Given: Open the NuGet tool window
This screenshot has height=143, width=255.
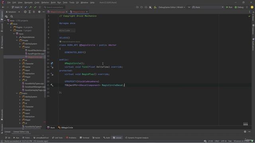Looking at the screenshot, I should point(96,138).
